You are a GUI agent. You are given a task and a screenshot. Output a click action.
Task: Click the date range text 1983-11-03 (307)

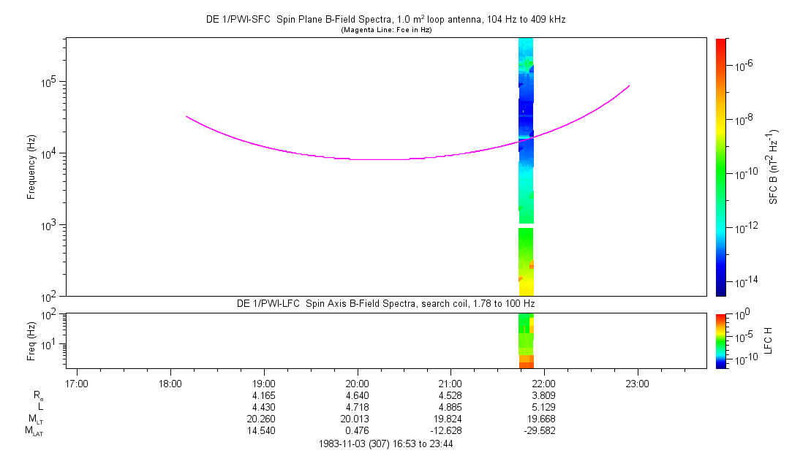[388, 444]
